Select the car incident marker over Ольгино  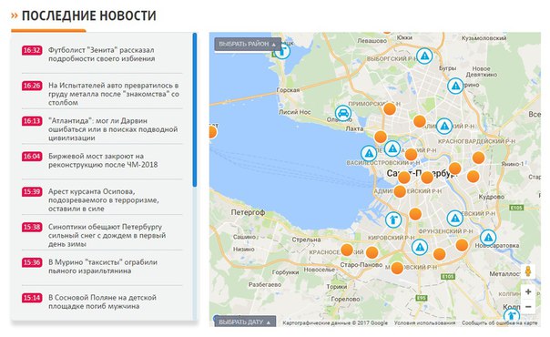pyautogui.click(x=342, y=113)
